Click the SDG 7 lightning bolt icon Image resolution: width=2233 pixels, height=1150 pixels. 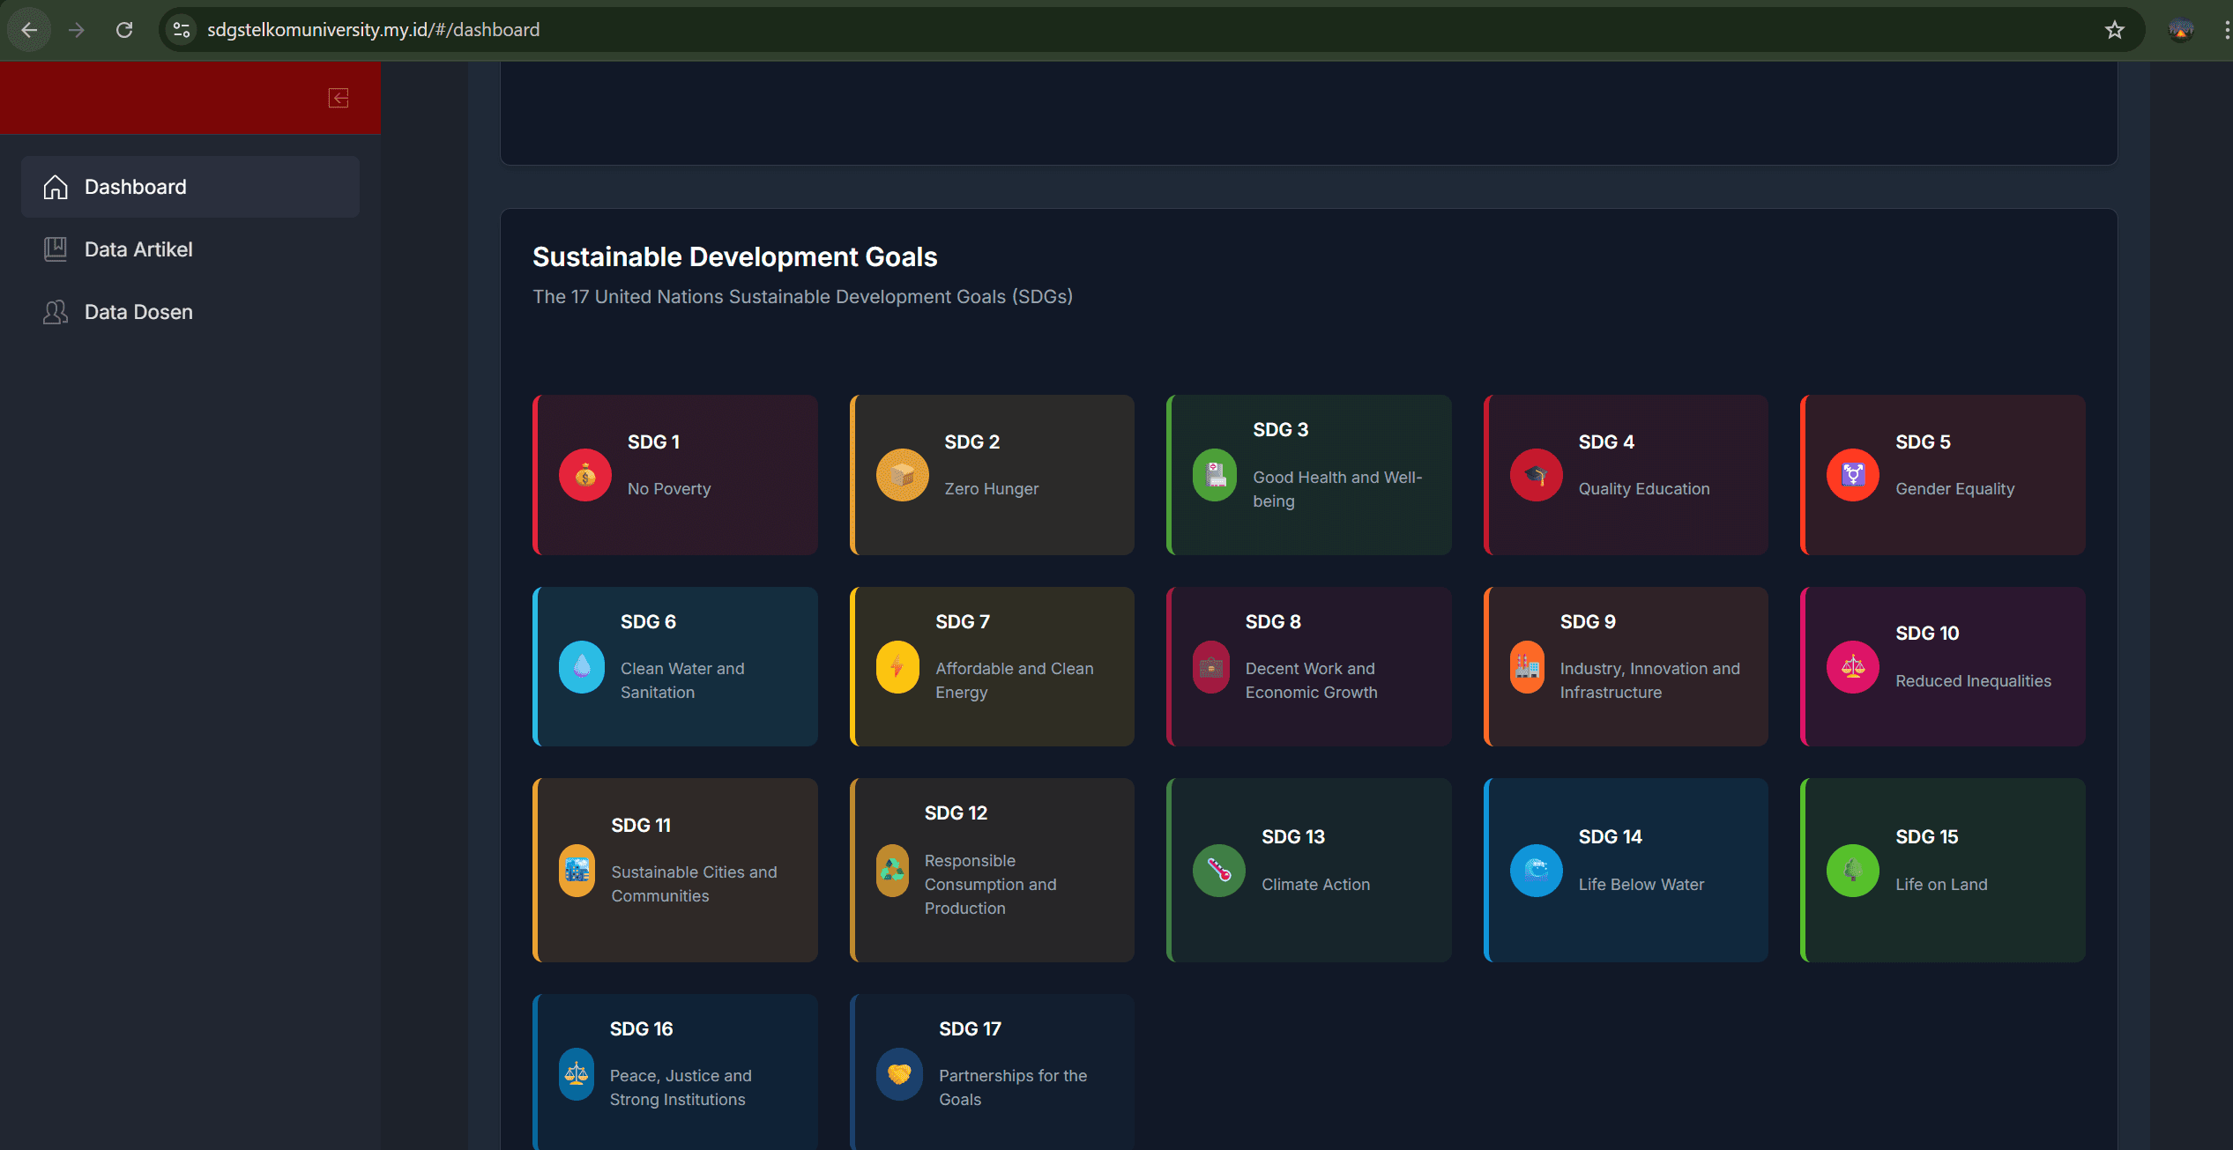point(897,667)
